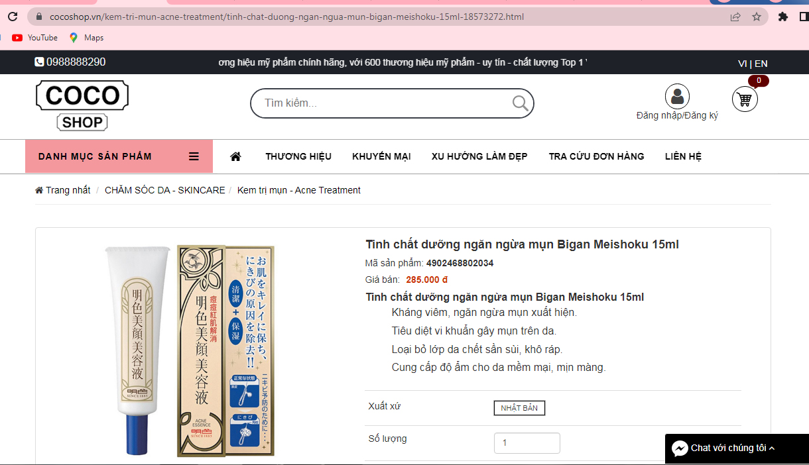Image resolution: width=809 pixels, height=465 pixels.
Task: Click the share page icon in address bar
Action: 735,17
